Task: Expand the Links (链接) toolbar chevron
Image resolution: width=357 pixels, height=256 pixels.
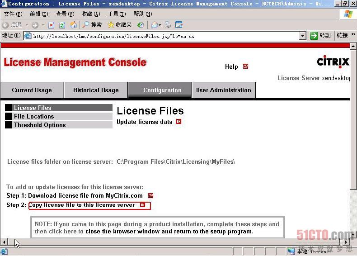Action: (353, 34)
